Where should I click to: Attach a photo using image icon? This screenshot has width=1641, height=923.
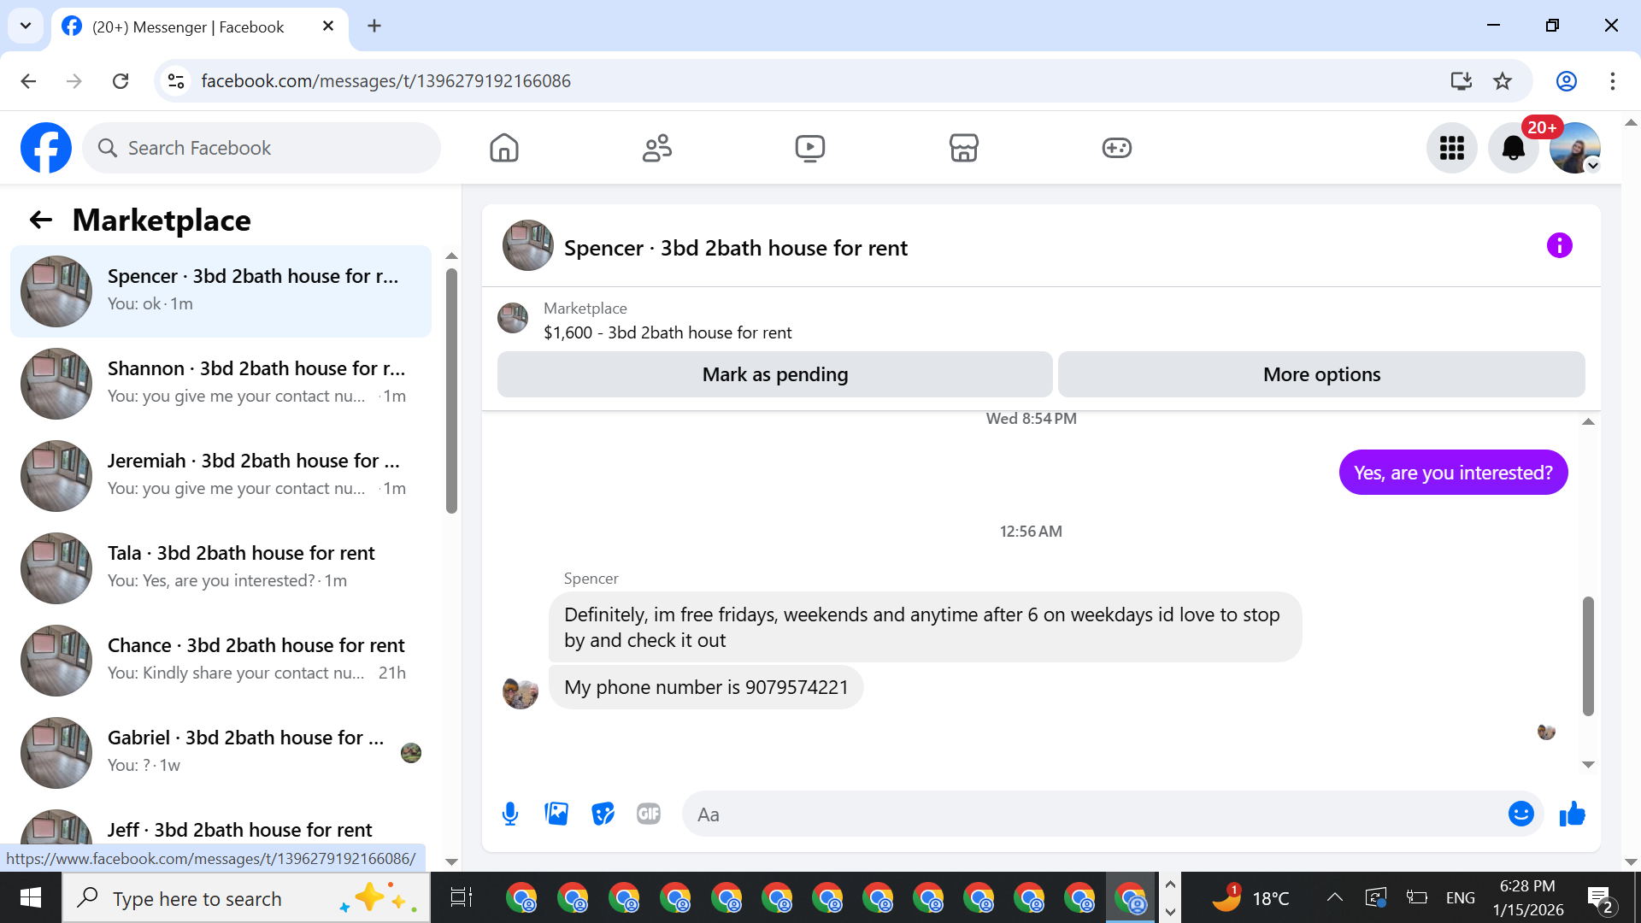pyautogui.click(x=556, y=814)
